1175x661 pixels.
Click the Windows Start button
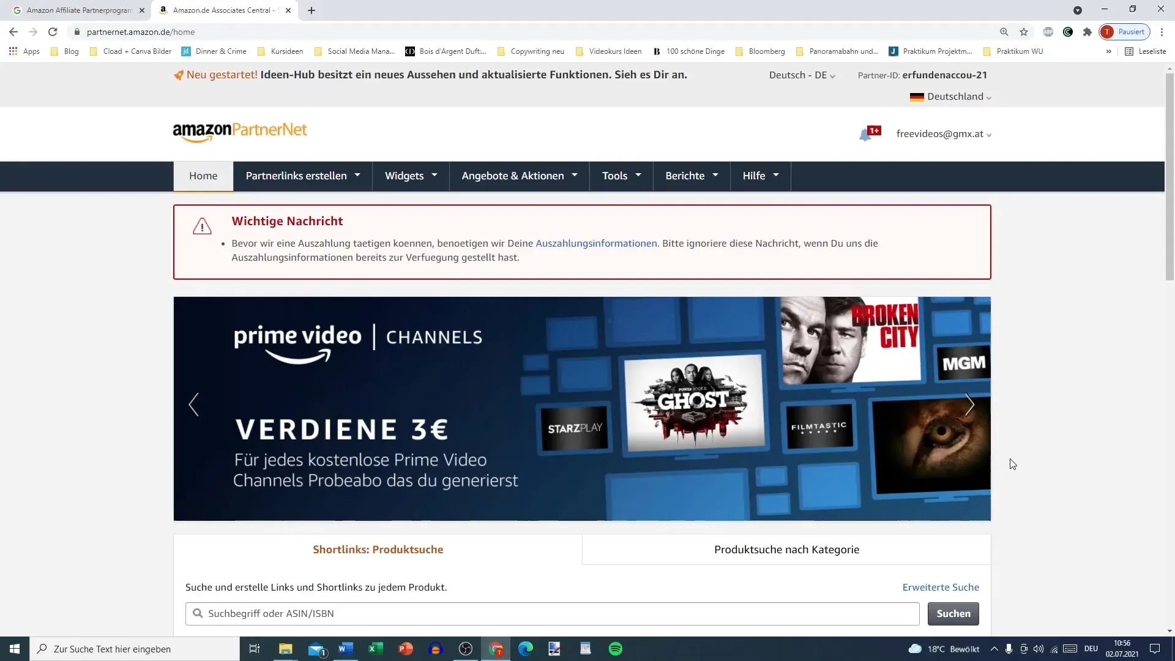click(15, 649)
